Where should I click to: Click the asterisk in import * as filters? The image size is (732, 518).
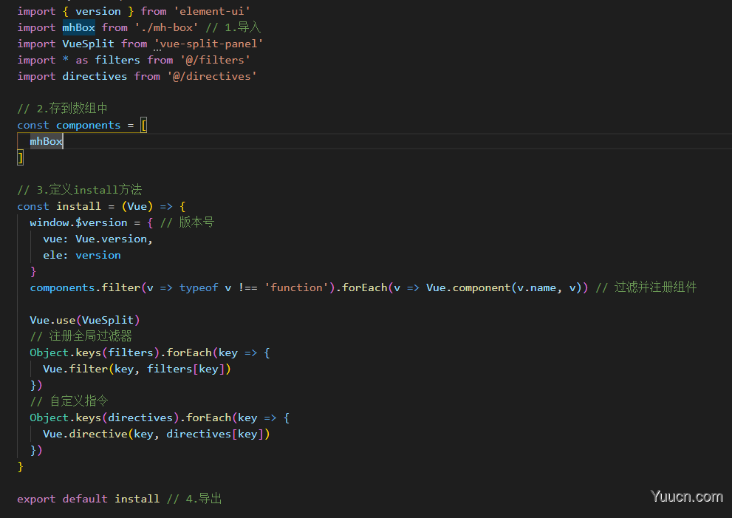65,60
